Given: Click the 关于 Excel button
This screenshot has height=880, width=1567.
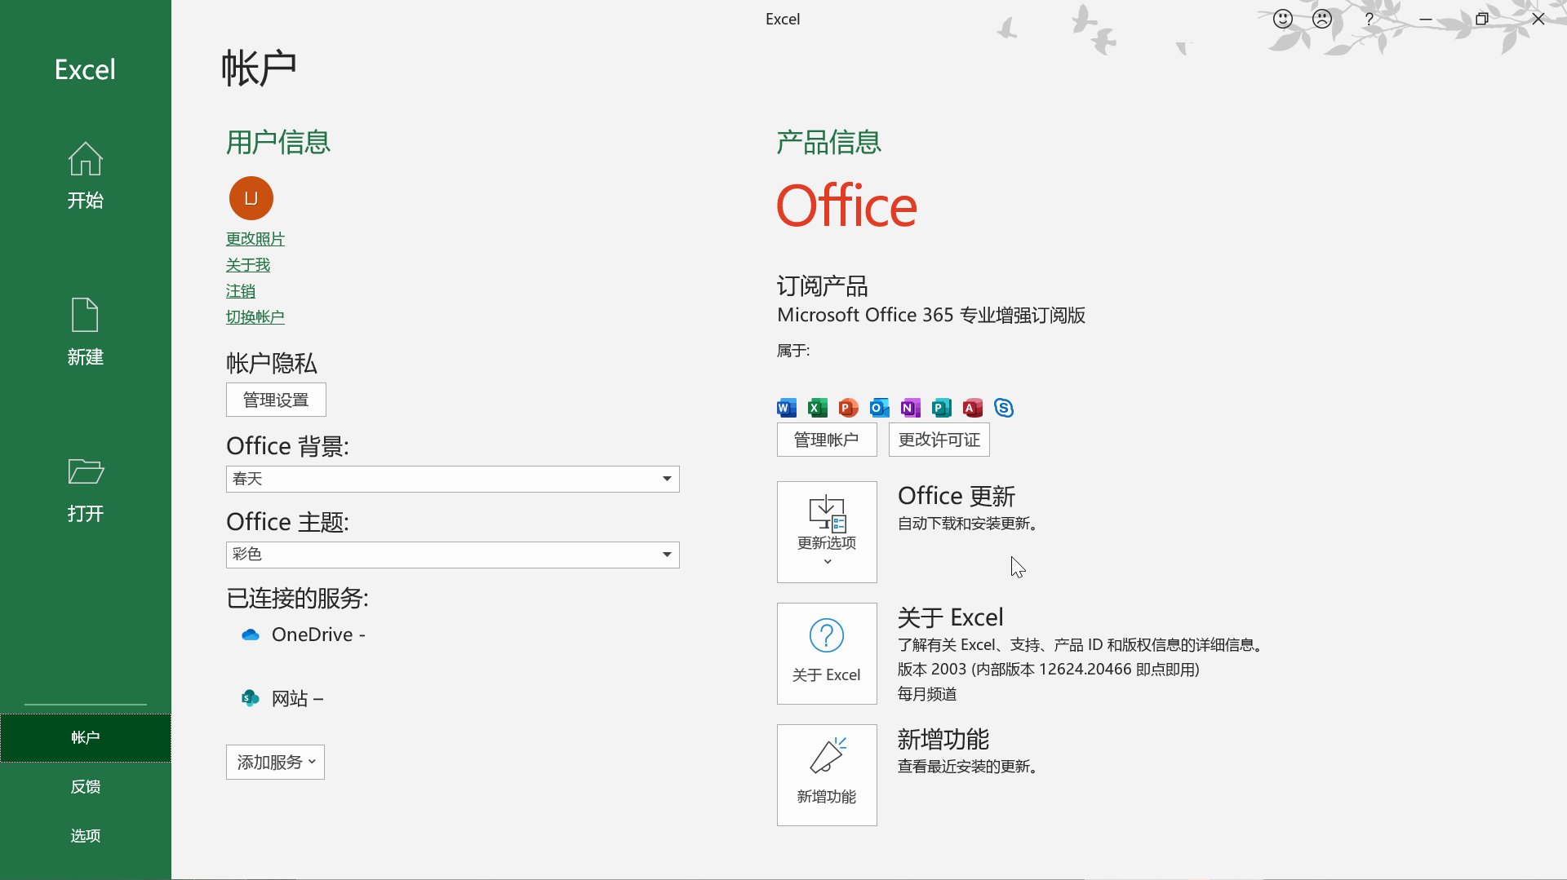Looking at the screenshot, I should tap(827, 653).
